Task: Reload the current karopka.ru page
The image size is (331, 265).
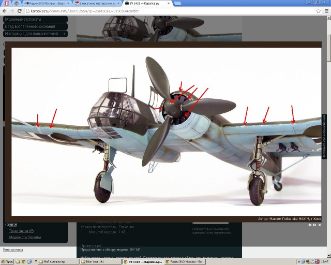Action: (x=20, y=10)
